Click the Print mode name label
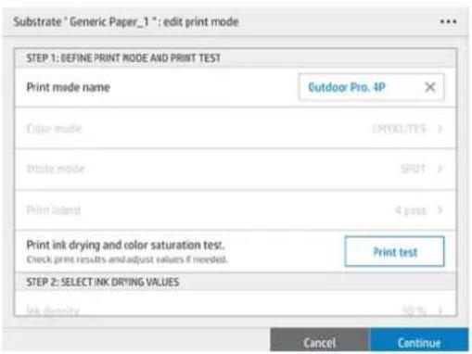472x354 pixels. pos(69,87)
